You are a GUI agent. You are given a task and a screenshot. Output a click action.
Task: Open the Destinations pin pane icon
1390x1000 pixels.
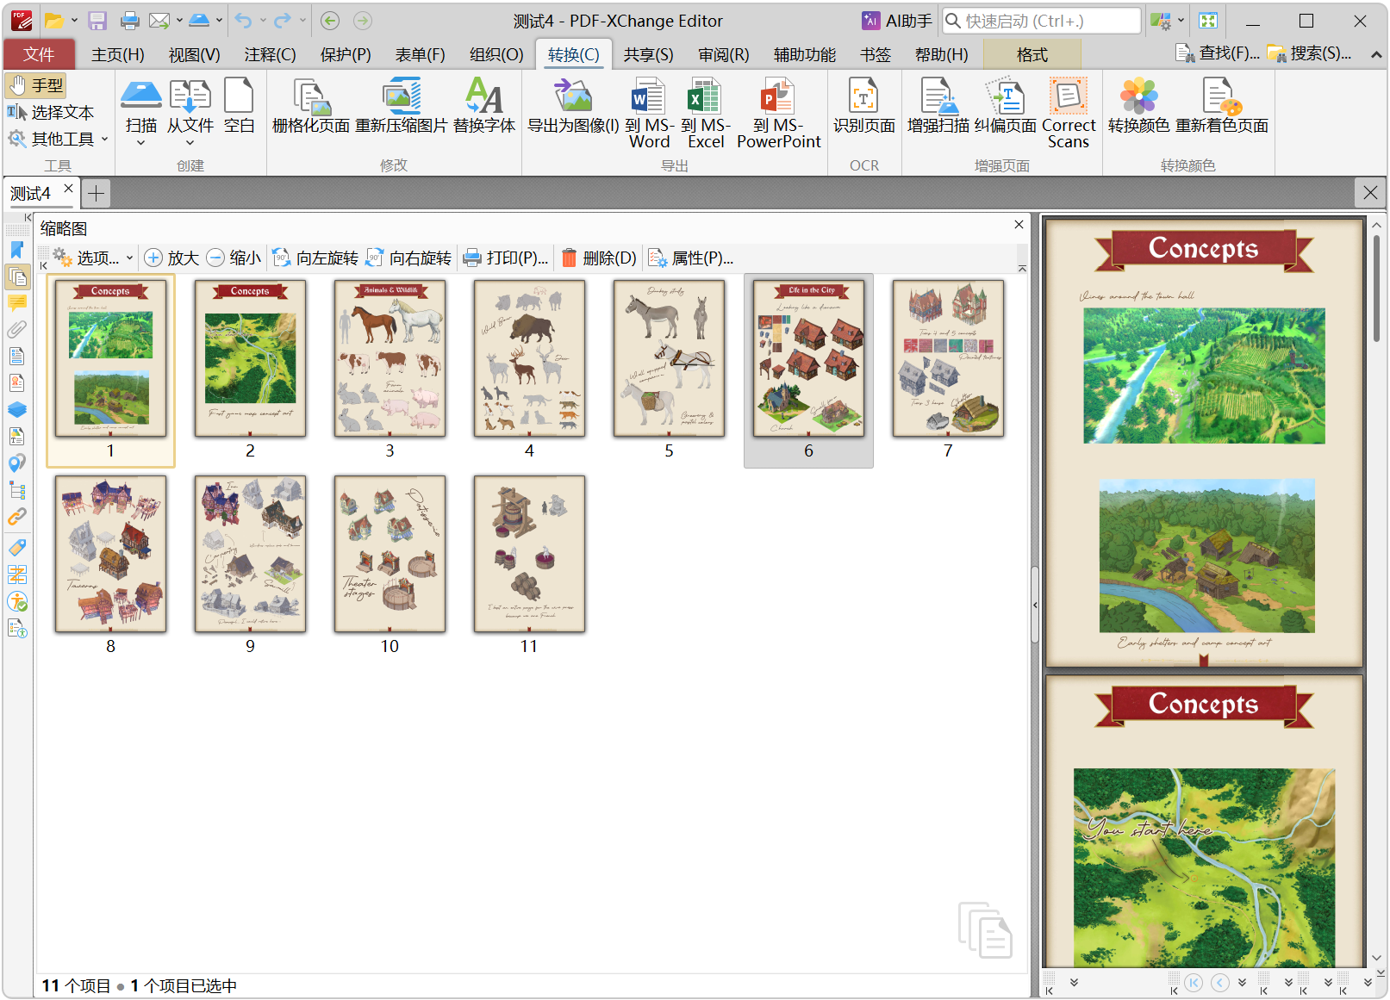(17, 463)
